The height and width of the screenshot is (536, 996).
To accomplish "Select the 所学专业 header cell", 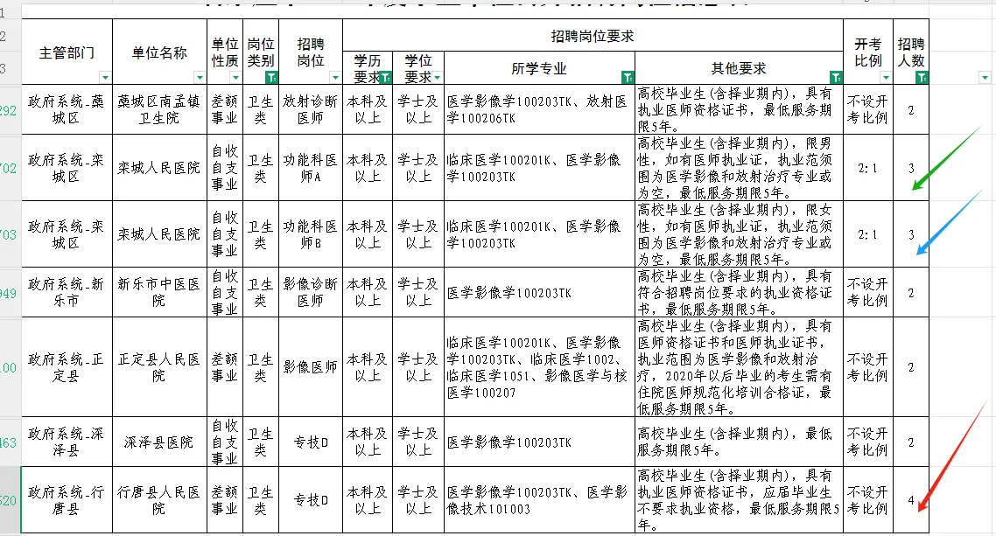I will tap(539, 68).
